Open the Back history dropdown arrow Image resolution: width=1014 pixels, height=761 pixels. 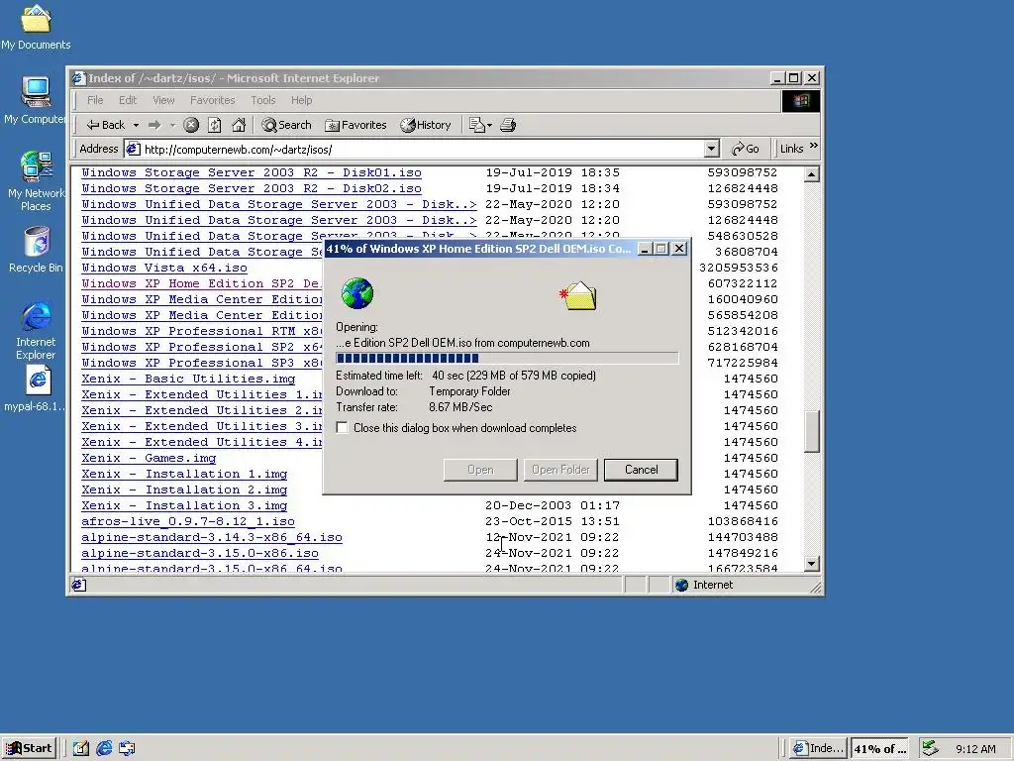[136, 125]
